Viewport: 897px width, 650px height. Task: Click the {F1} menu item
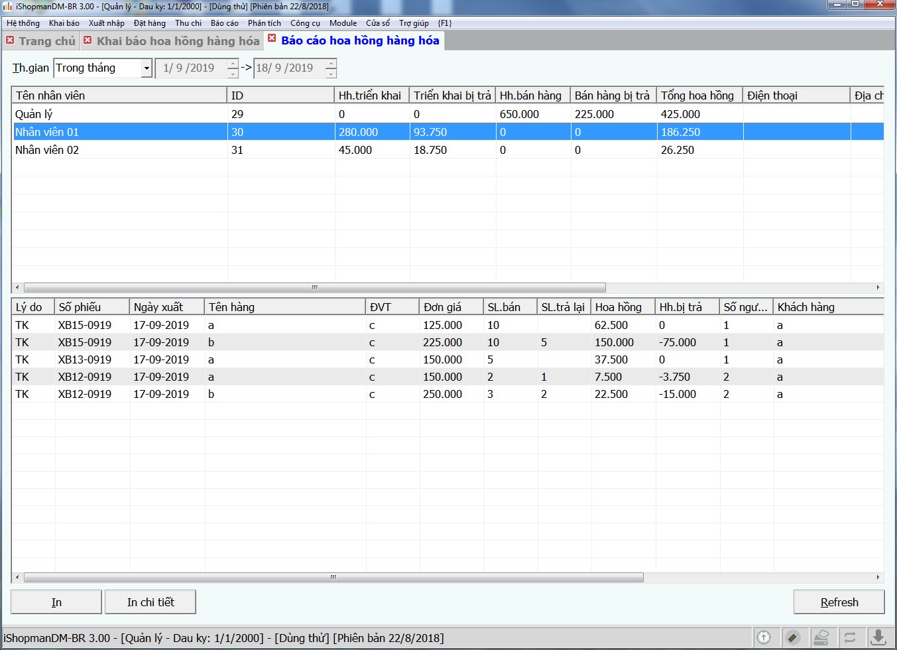click(x=445, y=23)
